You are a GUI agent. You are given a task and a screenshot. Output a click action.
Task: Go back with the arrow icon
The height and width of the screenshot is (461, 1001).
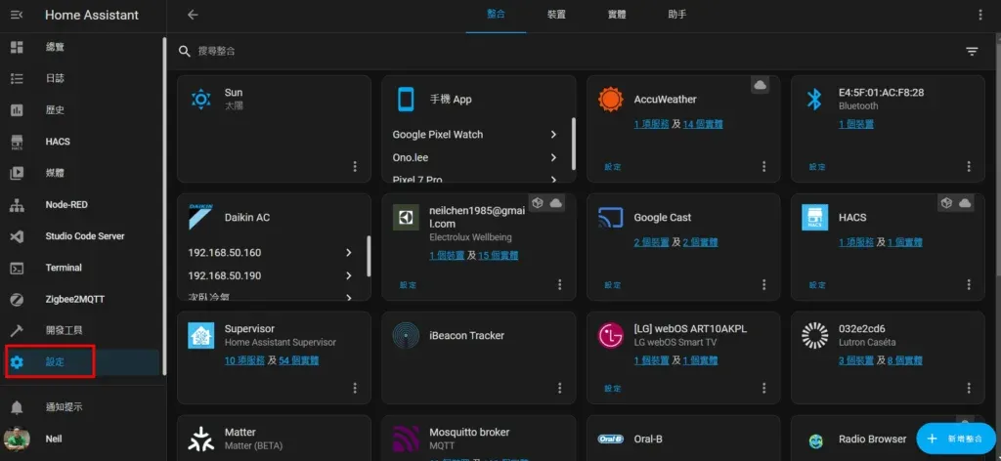[x=193, y=15]
